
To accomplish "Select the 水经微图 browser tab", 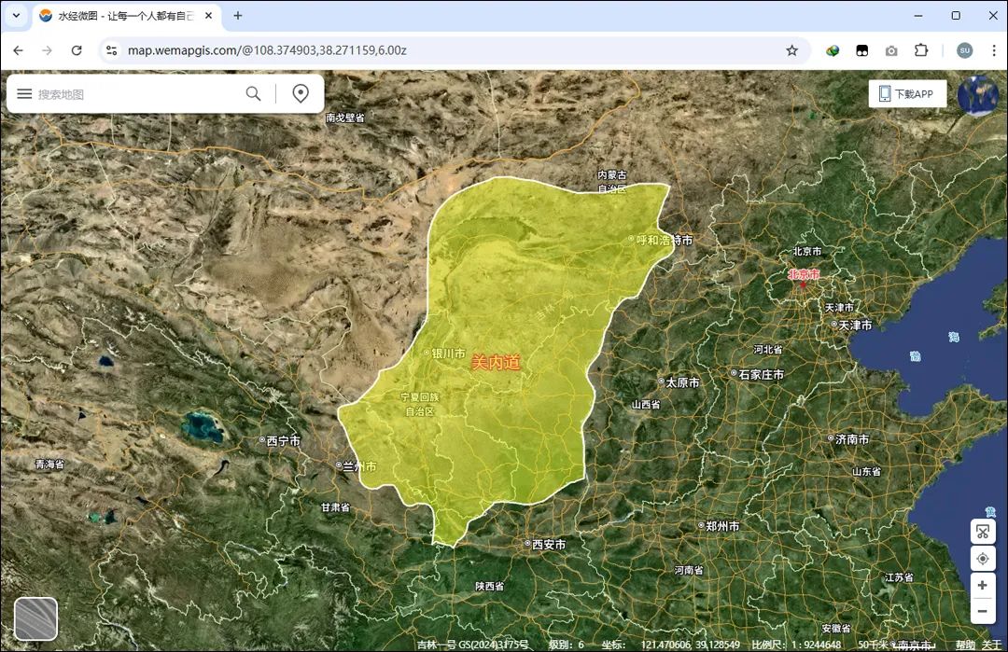I will 125,16.
